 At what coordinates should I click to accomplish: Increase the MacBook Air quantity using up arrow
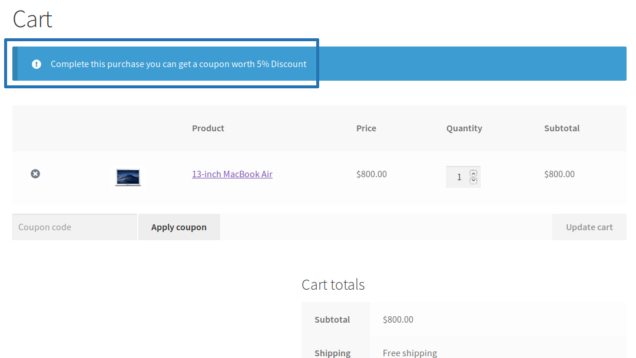473,172
